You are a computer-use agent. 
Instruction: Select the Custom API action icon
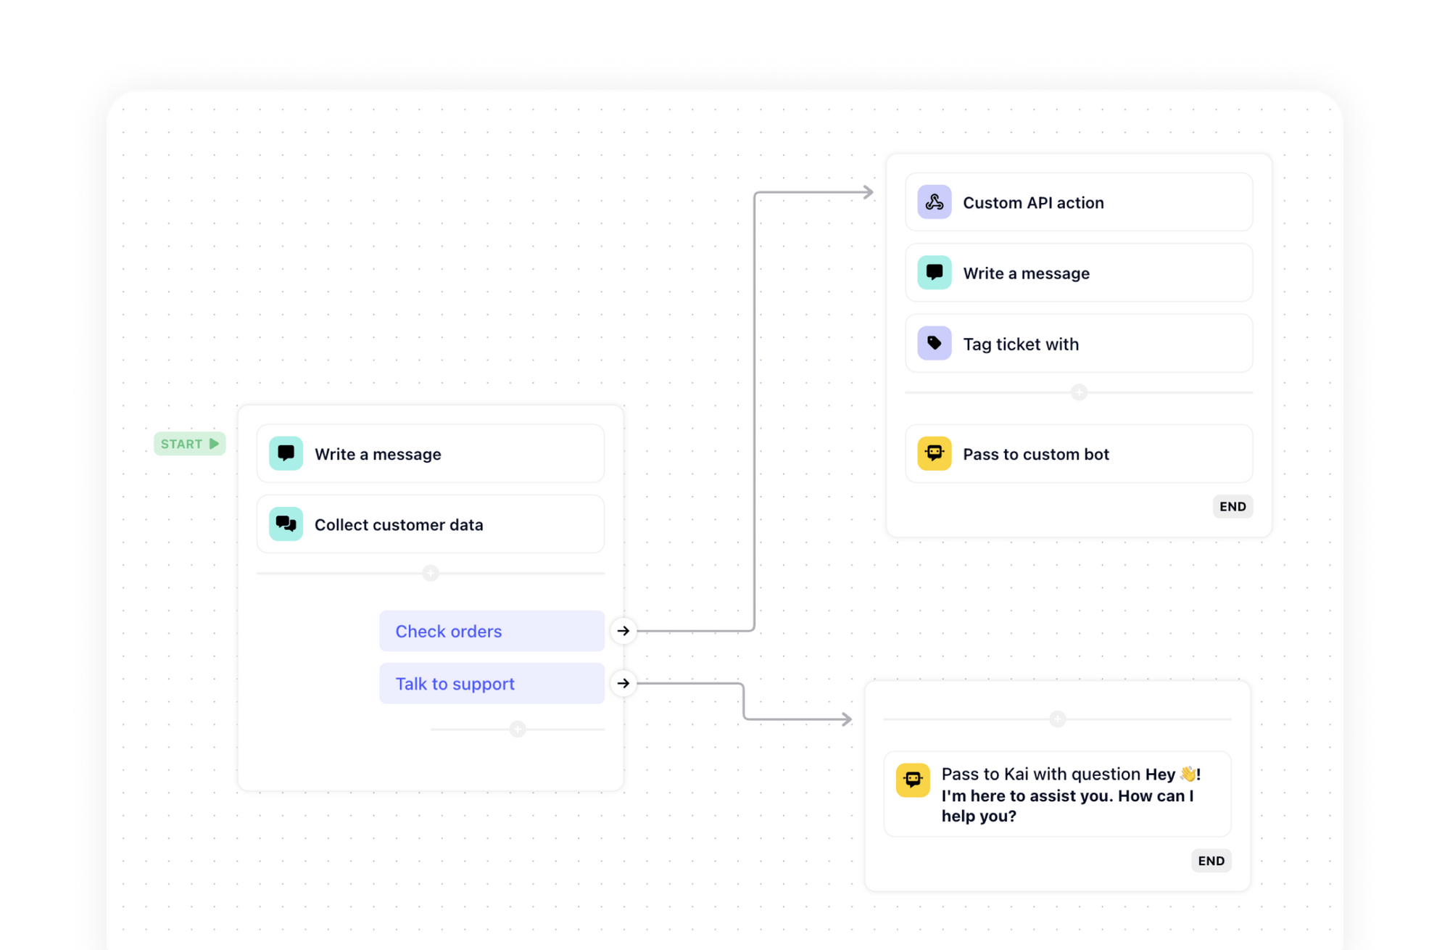[934, 202]
